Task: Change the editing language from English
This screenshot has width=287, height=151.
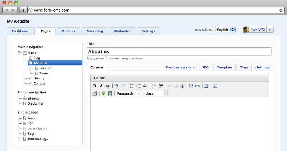Action: coord(225,29)
